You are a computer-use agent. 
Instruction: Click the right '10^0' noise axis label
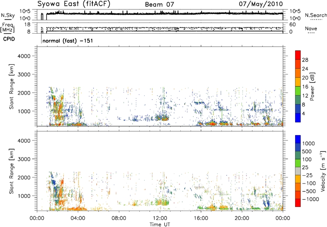(295, 18)
